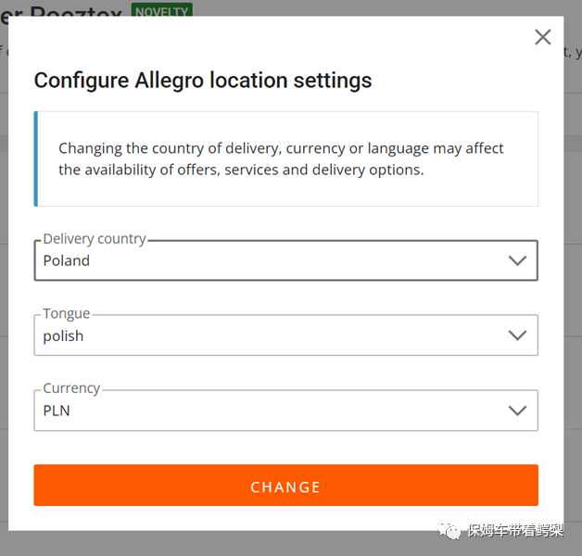The width and height of the screenshot is (582, 556).
Task: Click the Configure Allegro location settings heading
Action: (203, 81)
